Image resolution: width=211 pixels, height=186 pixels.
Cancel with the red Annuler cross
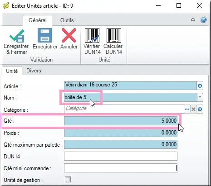pyautogui.click(x=69, y=35)
